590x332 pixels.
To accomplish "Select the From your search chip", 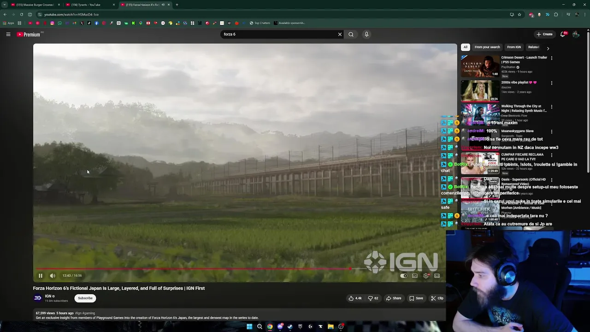I will click(487, 47).
